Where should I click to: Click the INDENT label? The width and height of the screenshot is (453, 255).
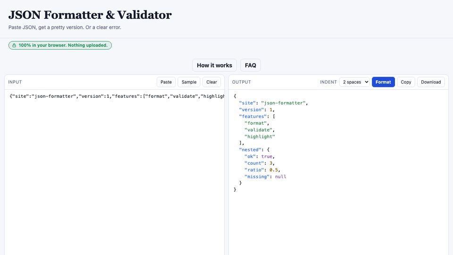328,82
